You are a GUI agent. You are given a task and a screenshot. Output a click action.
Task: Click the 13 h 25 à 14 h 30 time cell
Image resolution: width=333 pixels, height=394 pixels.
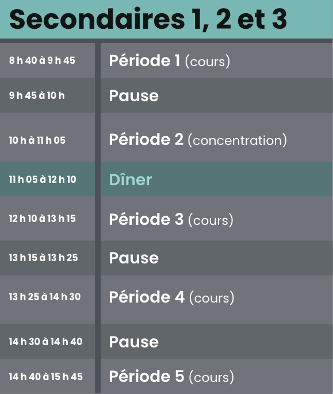click(47, 300)
